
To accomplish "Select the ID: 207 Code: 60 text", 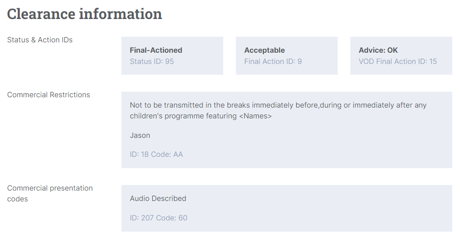I will tap(159, 218).
